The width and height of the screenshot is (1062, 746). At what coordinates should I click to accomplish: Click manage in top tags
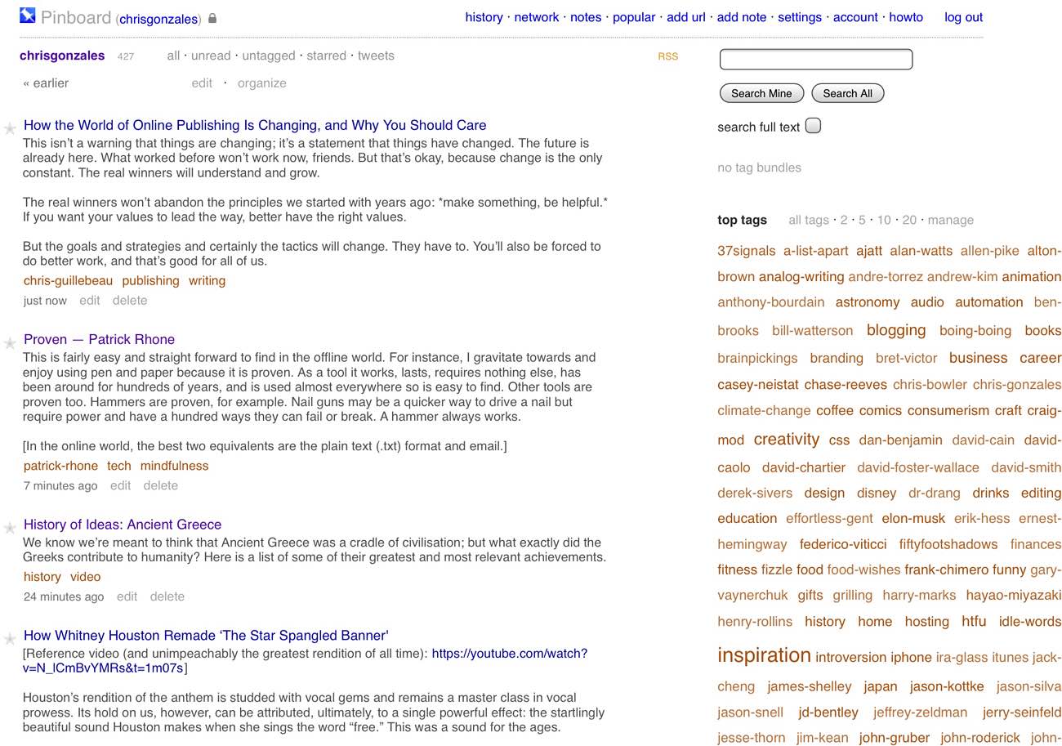(x=951, y=220)
